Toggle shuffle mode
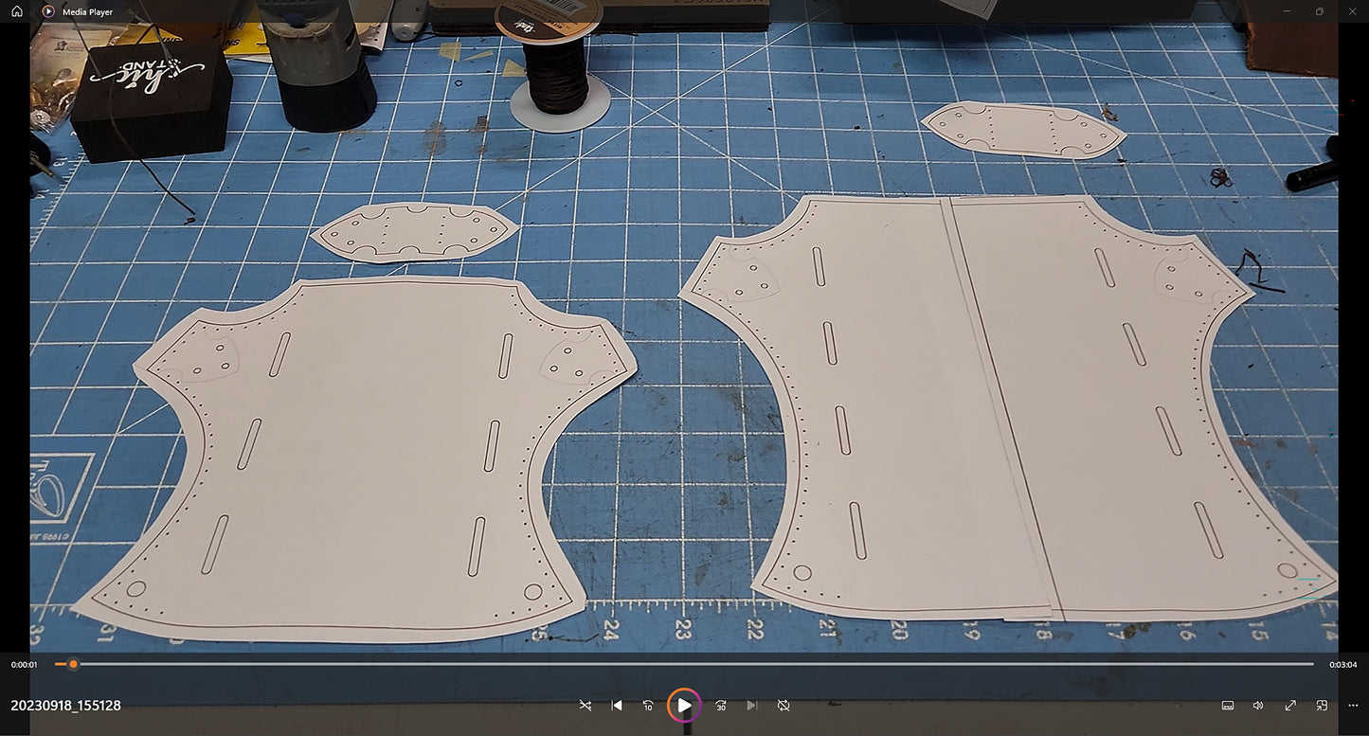Screen dimensions: 1369x736 click(x=585, y=706)
